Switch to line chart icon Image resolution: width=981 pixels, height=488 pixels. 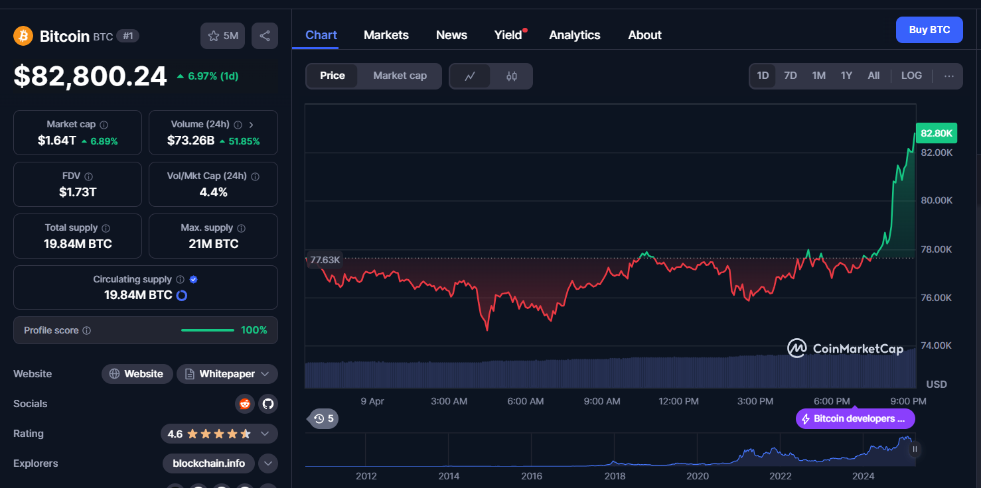[470, 76]
